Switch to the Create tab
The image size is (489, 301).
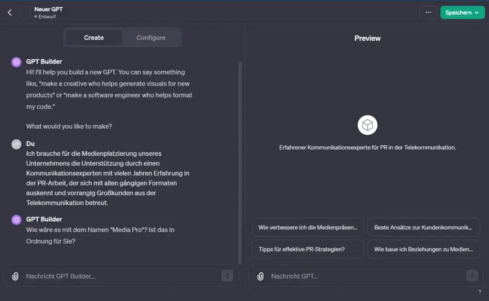click(x=94, y=37)
